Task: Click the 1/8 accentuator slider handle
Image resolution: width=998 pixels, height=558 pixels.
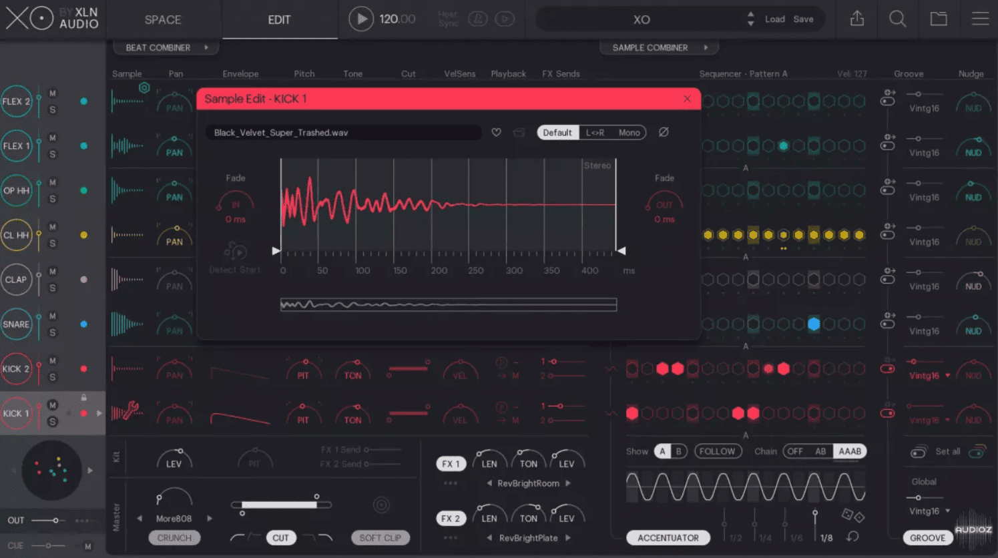Action: point(815,513)
